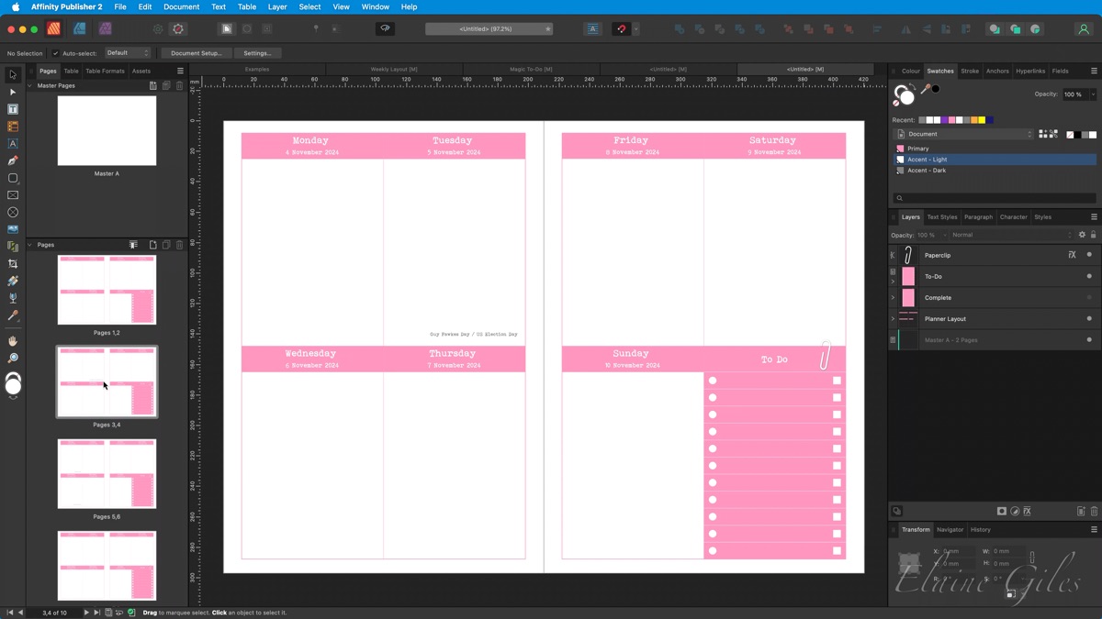This screenshot has width=1102, height=619.
Task: Select the Pages 5,6 thumbnail
Action: click(107, 473)
